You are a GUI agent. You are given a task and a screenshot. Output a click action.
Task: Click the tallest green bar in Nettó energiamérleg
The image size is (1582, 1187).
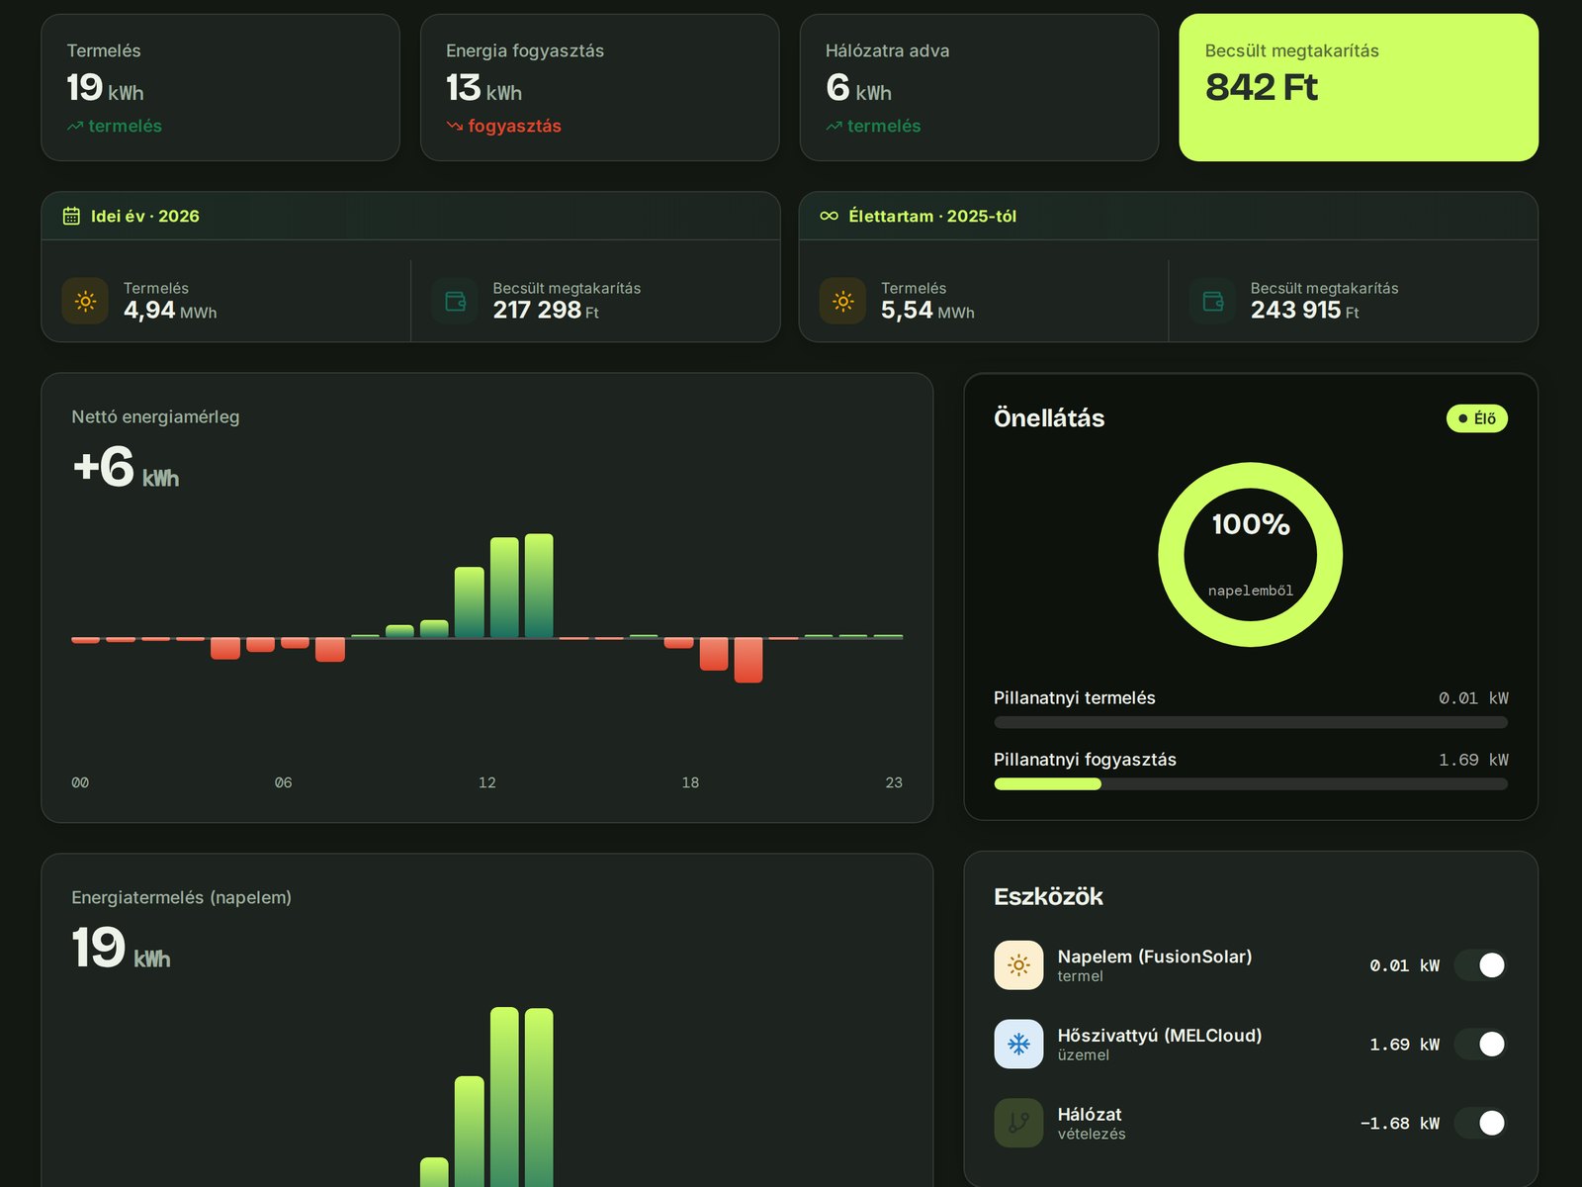click(539, 586)
